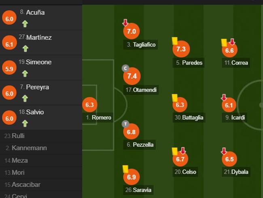The height and width of the screenshot is (198, 263).
Task: Click Otamendi's captain badge icon
Action: tap(125, 69)
